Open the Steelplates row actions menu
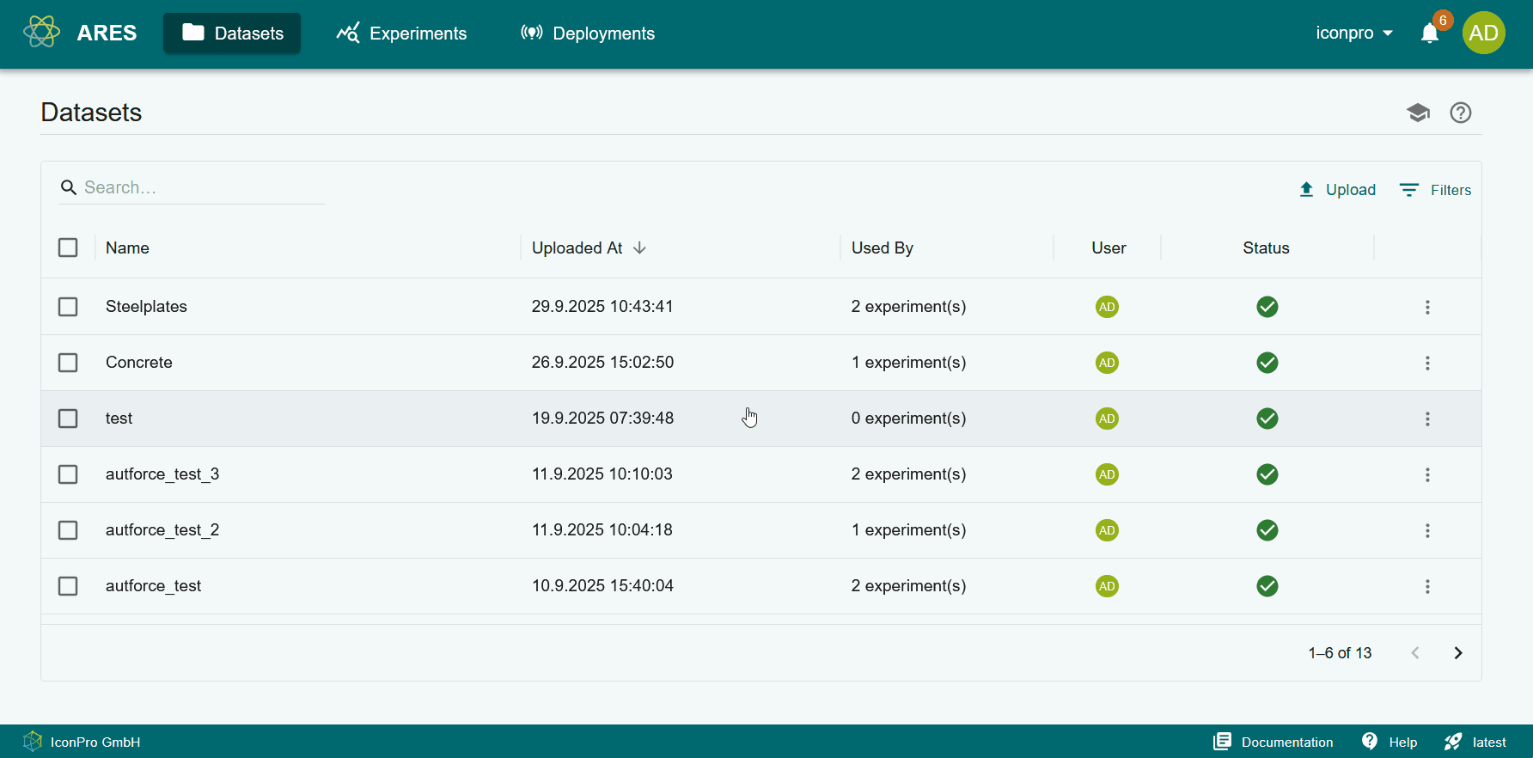 (1427, 307)
